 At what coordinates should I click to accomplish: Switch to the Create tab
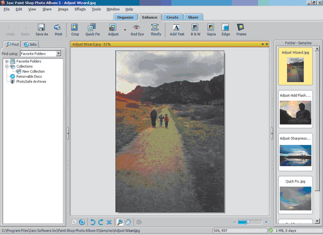coord(172,18)
